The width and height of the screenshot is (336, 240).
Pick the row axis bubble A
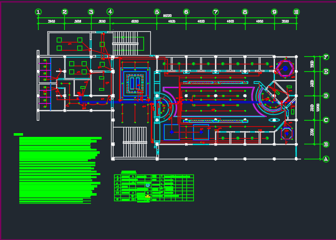(x=326, y=159)
